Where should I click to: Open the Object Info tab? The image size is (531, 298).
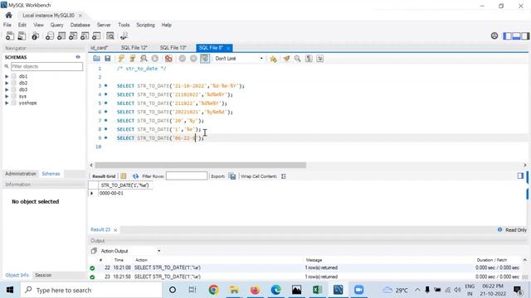[17, 275]
